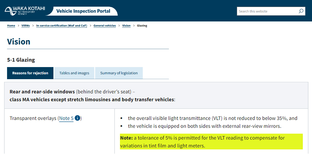
Task: Switch to Summary of legislation tab
Action: (119, 73)
